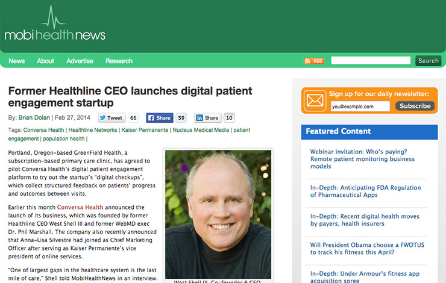The image size is (446, 283).
Task: Focus the site search text field
Action: (371, 61)
